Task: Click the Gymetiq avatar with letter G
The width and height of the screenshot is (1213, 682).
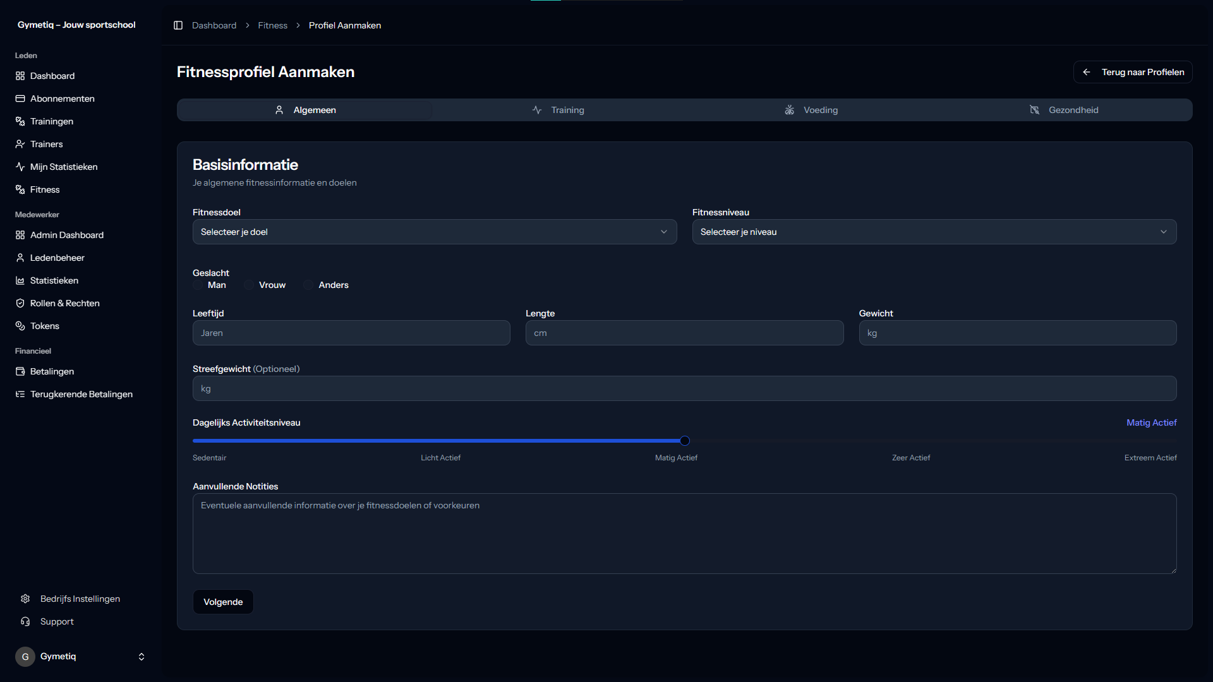Action: tap(25, 657)
